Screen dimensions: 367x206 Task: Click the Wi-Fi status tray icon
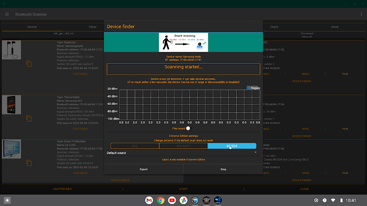(x=333, y=200)
